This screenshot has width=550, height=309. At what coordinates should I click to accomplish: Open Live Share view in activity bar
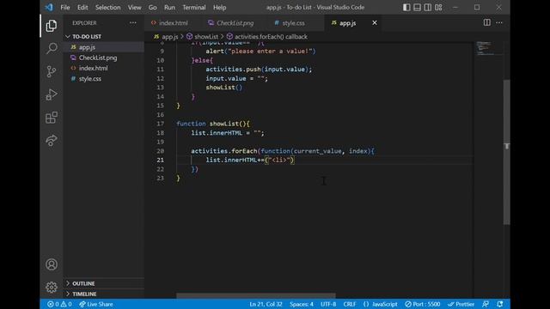52,141
